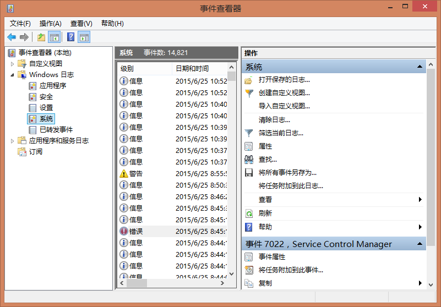This screenshot has width=441, height=307.
Task: Click the Up one level folder icon
Action: 41,37
